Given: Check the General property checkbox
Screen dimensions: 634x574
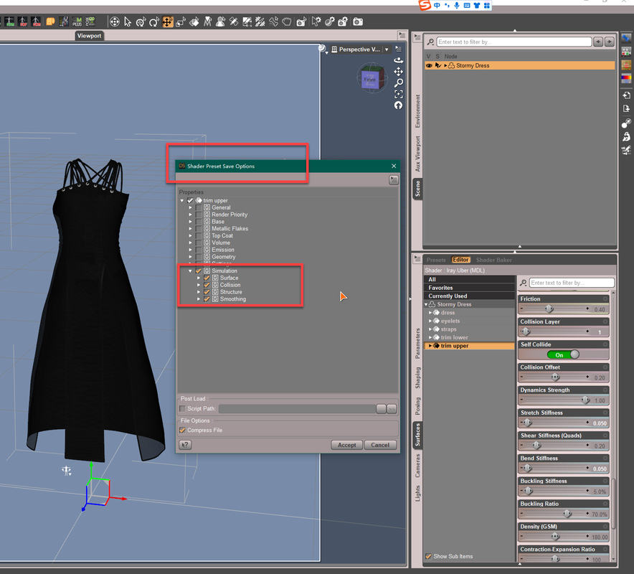Looking at the screenshot, I should pyautogui.click(x=199, y=207).
